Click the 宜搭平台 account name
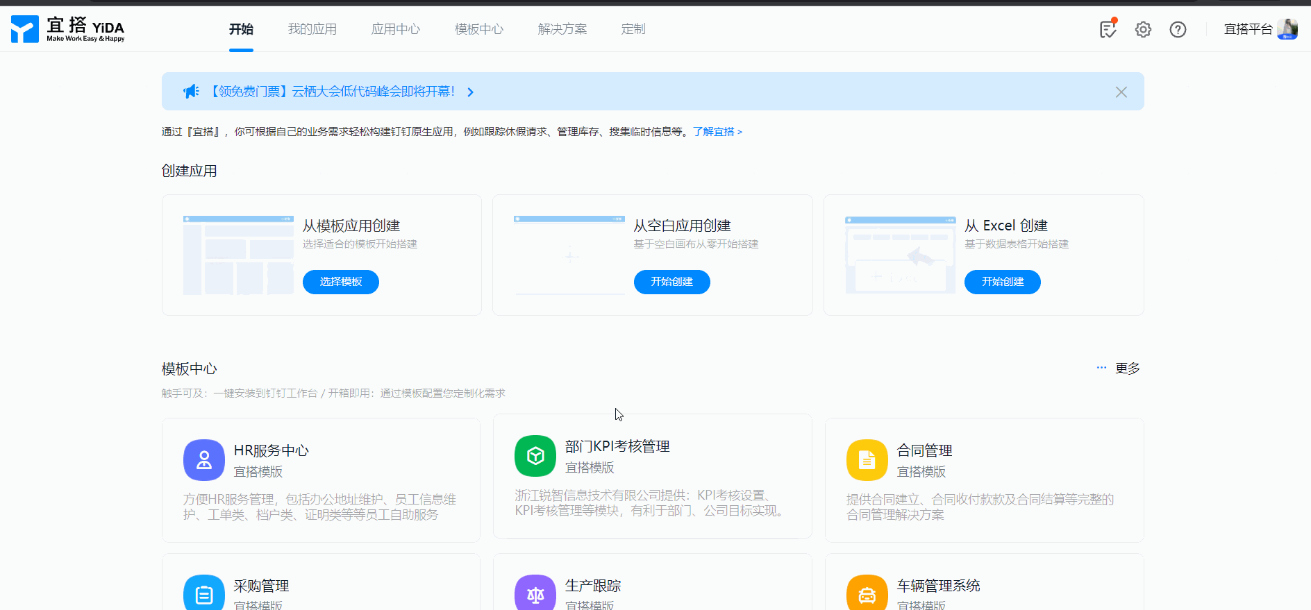Viewport: 1311px width, 610px height. point(1248,29)
